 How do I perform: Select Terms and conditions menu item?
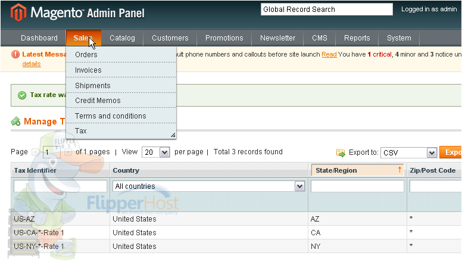click(121, 116)
